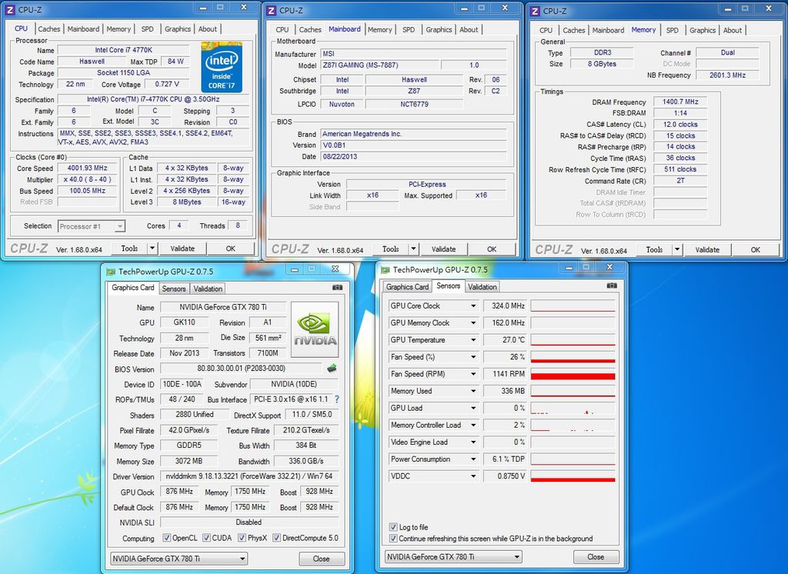
Task: Click Validate button in left CPU-Z window
Action: [182, 249]
